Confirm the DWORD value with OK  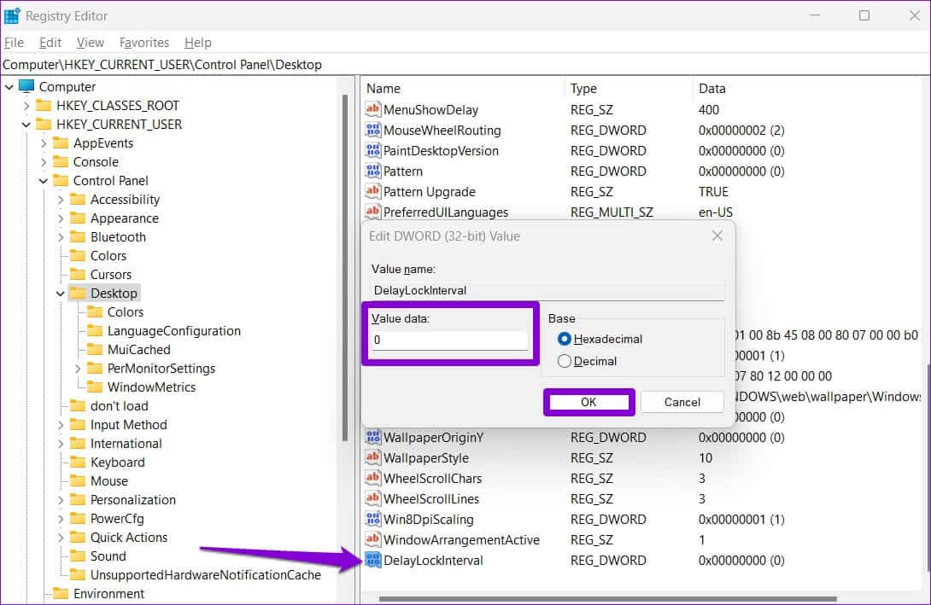[x=588, y=402]
